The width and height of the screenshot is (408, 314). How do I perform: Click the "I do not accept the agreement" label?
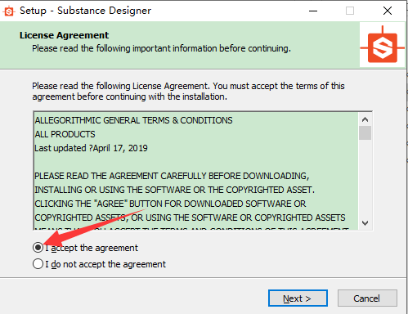[105, 264]
